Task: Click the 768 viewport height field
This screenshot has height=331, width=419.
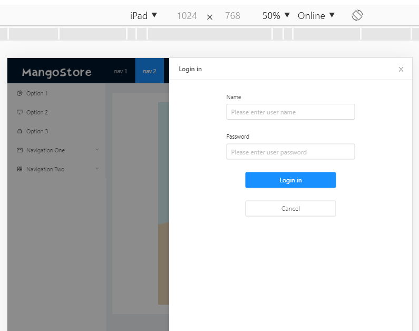Action: pos(232,16)
